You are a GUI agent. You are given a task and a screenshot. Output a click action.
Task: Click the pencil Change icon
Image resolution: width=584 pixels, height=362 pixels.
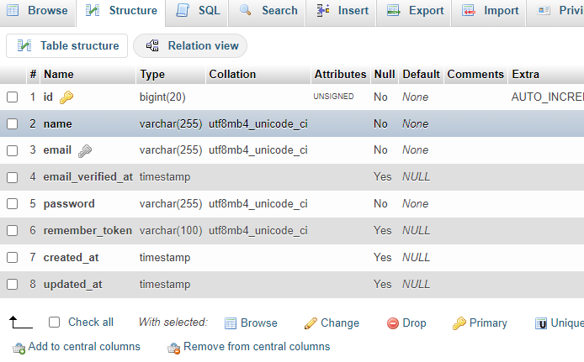[x=311, y=323]
